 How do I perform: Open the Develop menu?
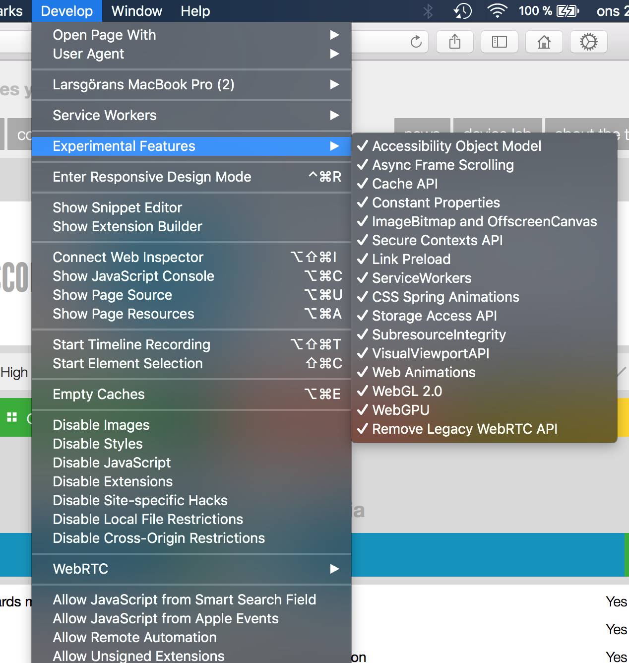click(67, 11)
